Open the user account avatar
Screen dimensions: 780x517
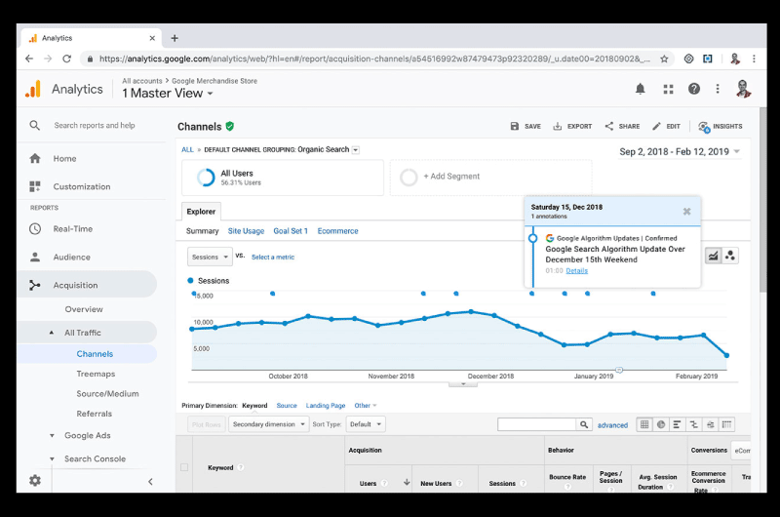743,89
